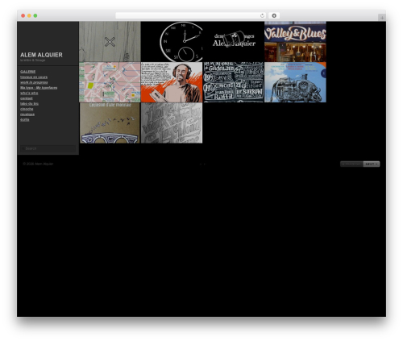This screenshot has height=341, width=403.
Task: Click the green maximize window button
Action: pos(35,15)
